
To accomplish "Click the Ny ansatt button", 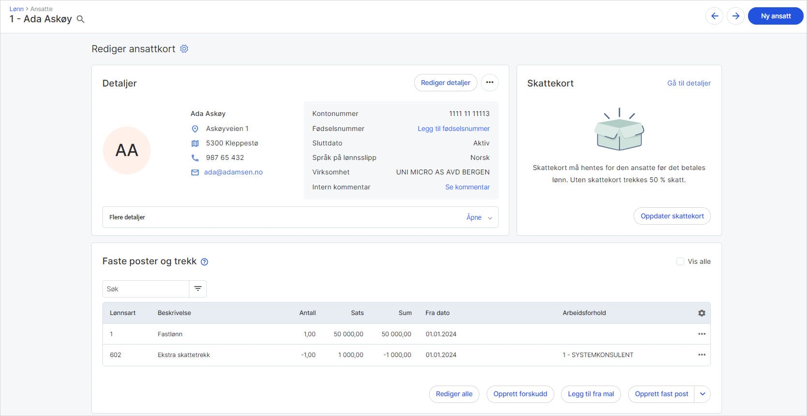I will click(x=775, y=16).
